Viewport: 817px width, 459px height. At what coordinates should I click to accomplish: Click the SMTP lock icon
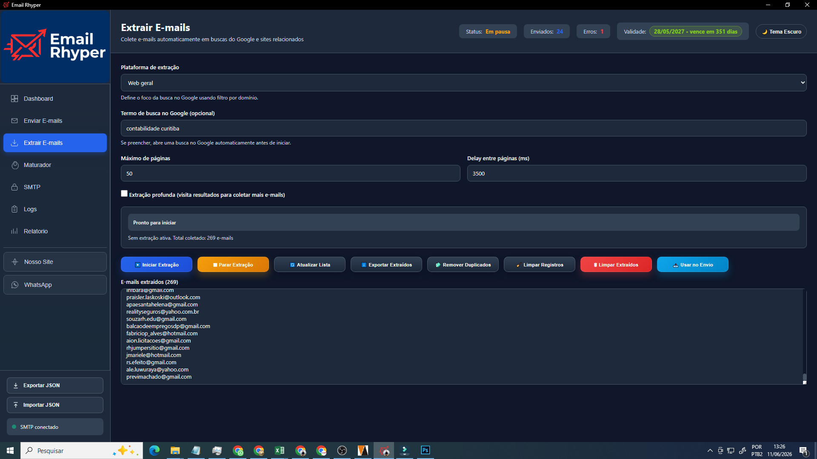(x=14, y=187)
